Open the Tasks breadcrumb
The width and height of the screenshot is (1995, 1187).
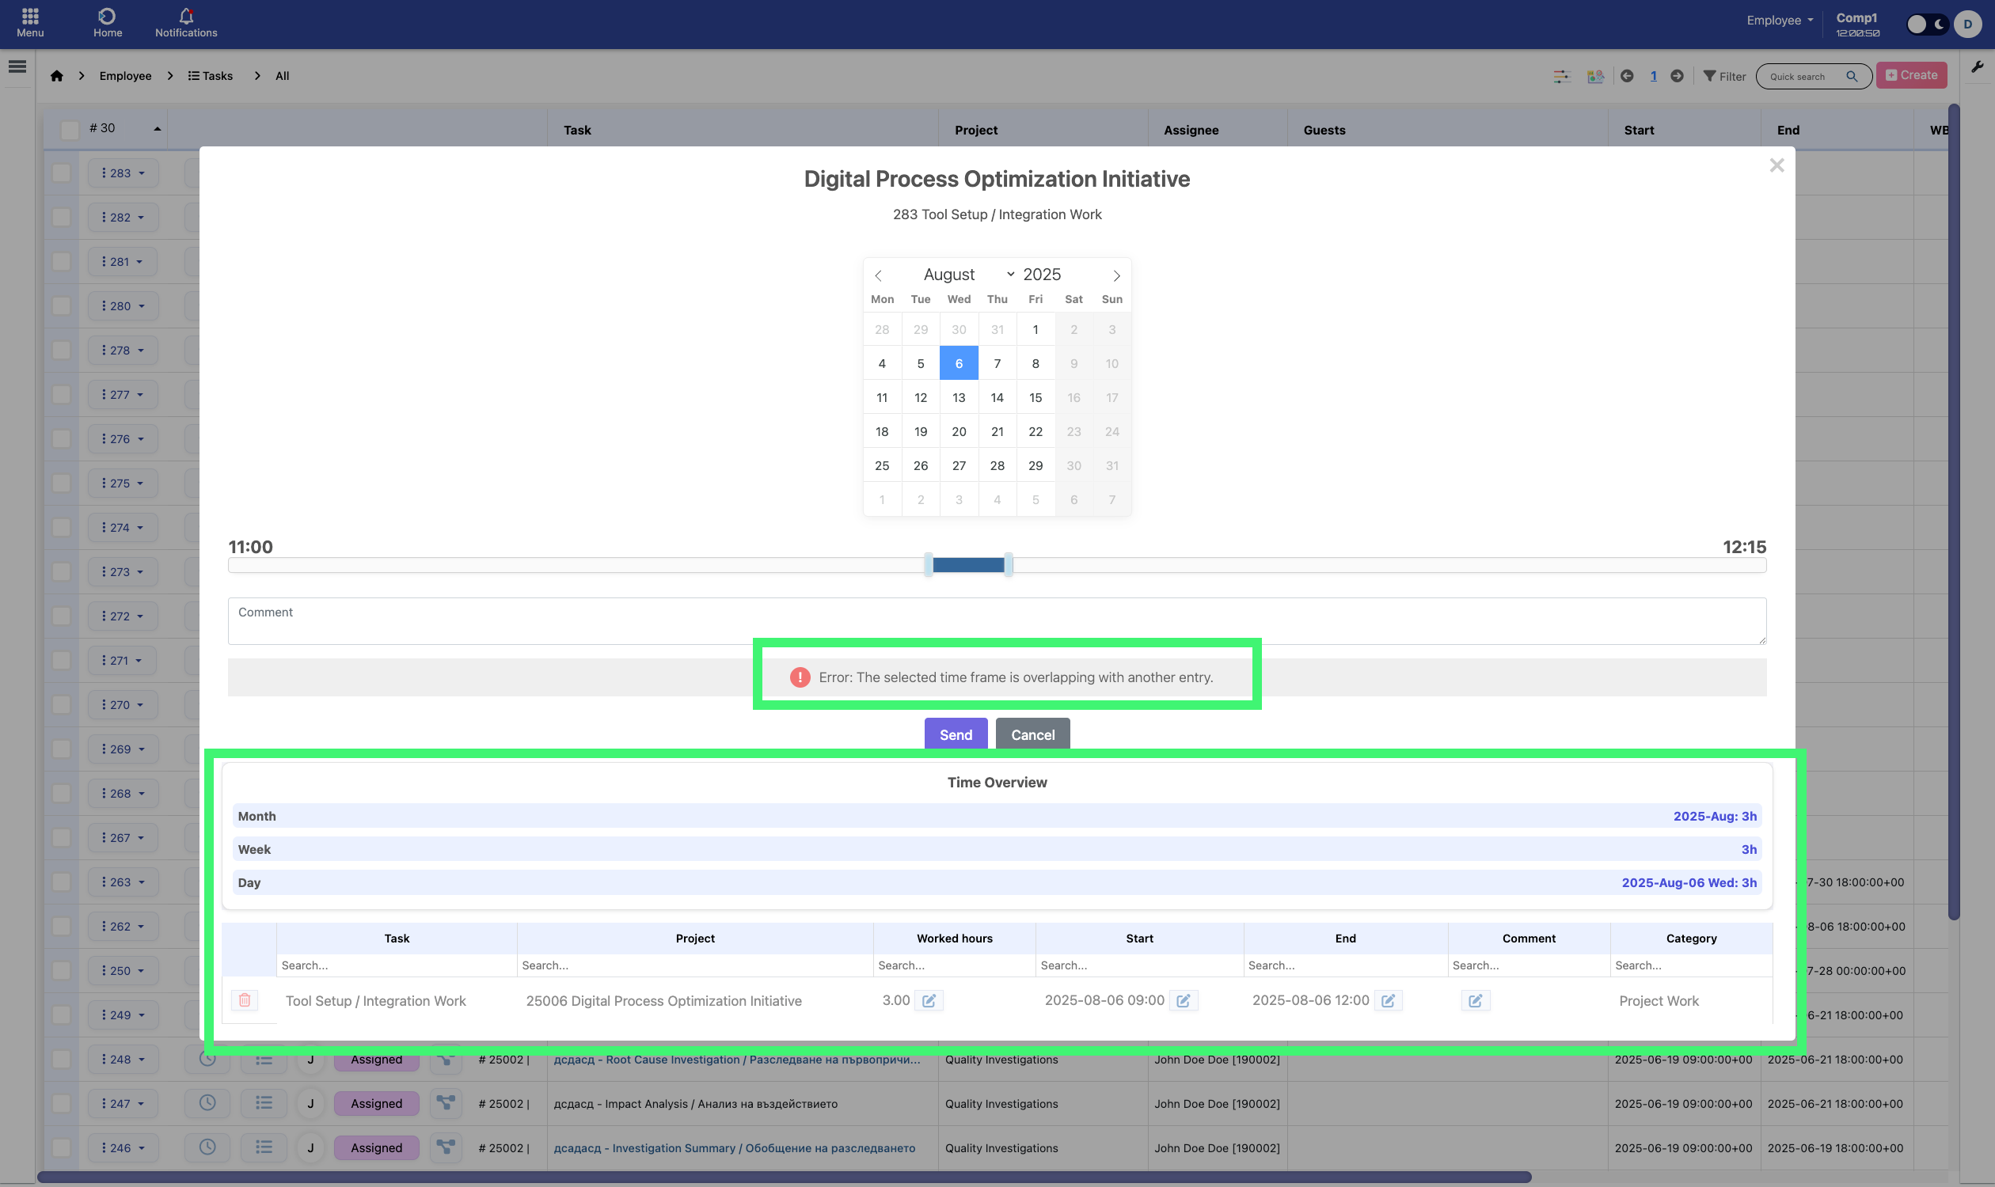point(211,76)
